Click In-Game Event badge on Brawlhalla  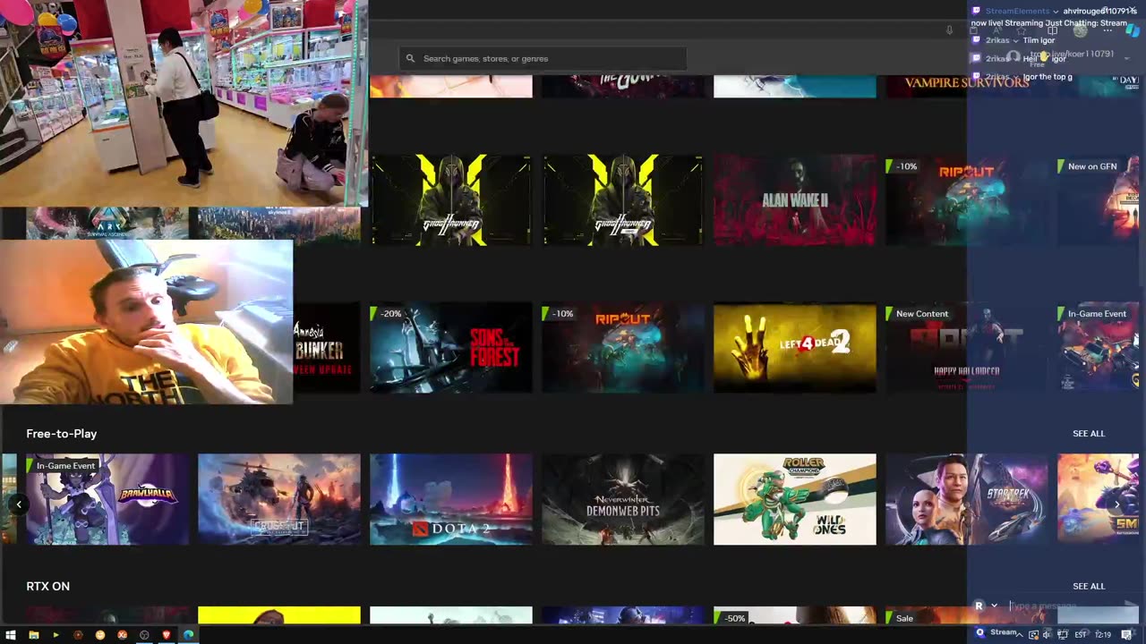point(63,466)
